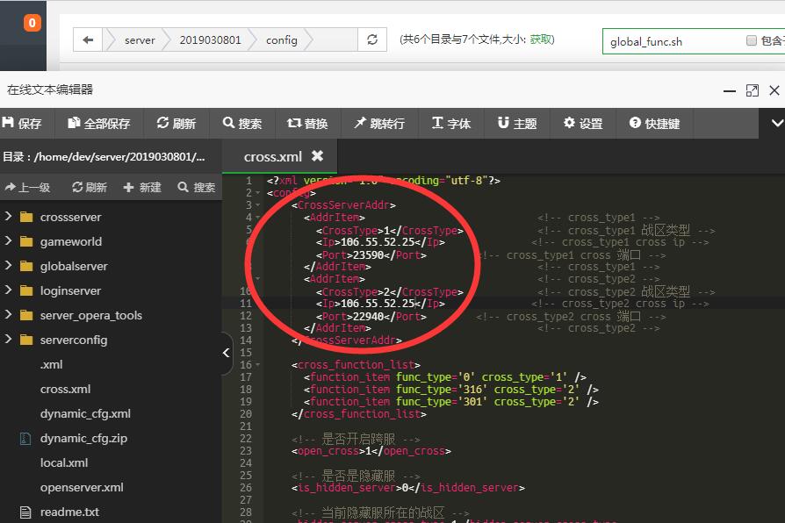Screen dimensions: 785x523
Task: Toggle the checkbox beside the search field
Action: 752,40
